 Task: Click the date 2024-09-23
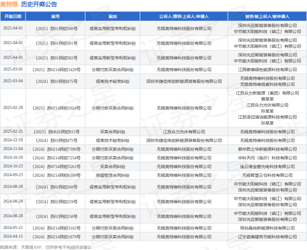(x=13, y=175)
